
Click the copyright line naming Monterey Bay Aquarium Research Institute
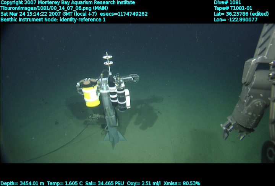pyautogui.click(x=68, y=3)
